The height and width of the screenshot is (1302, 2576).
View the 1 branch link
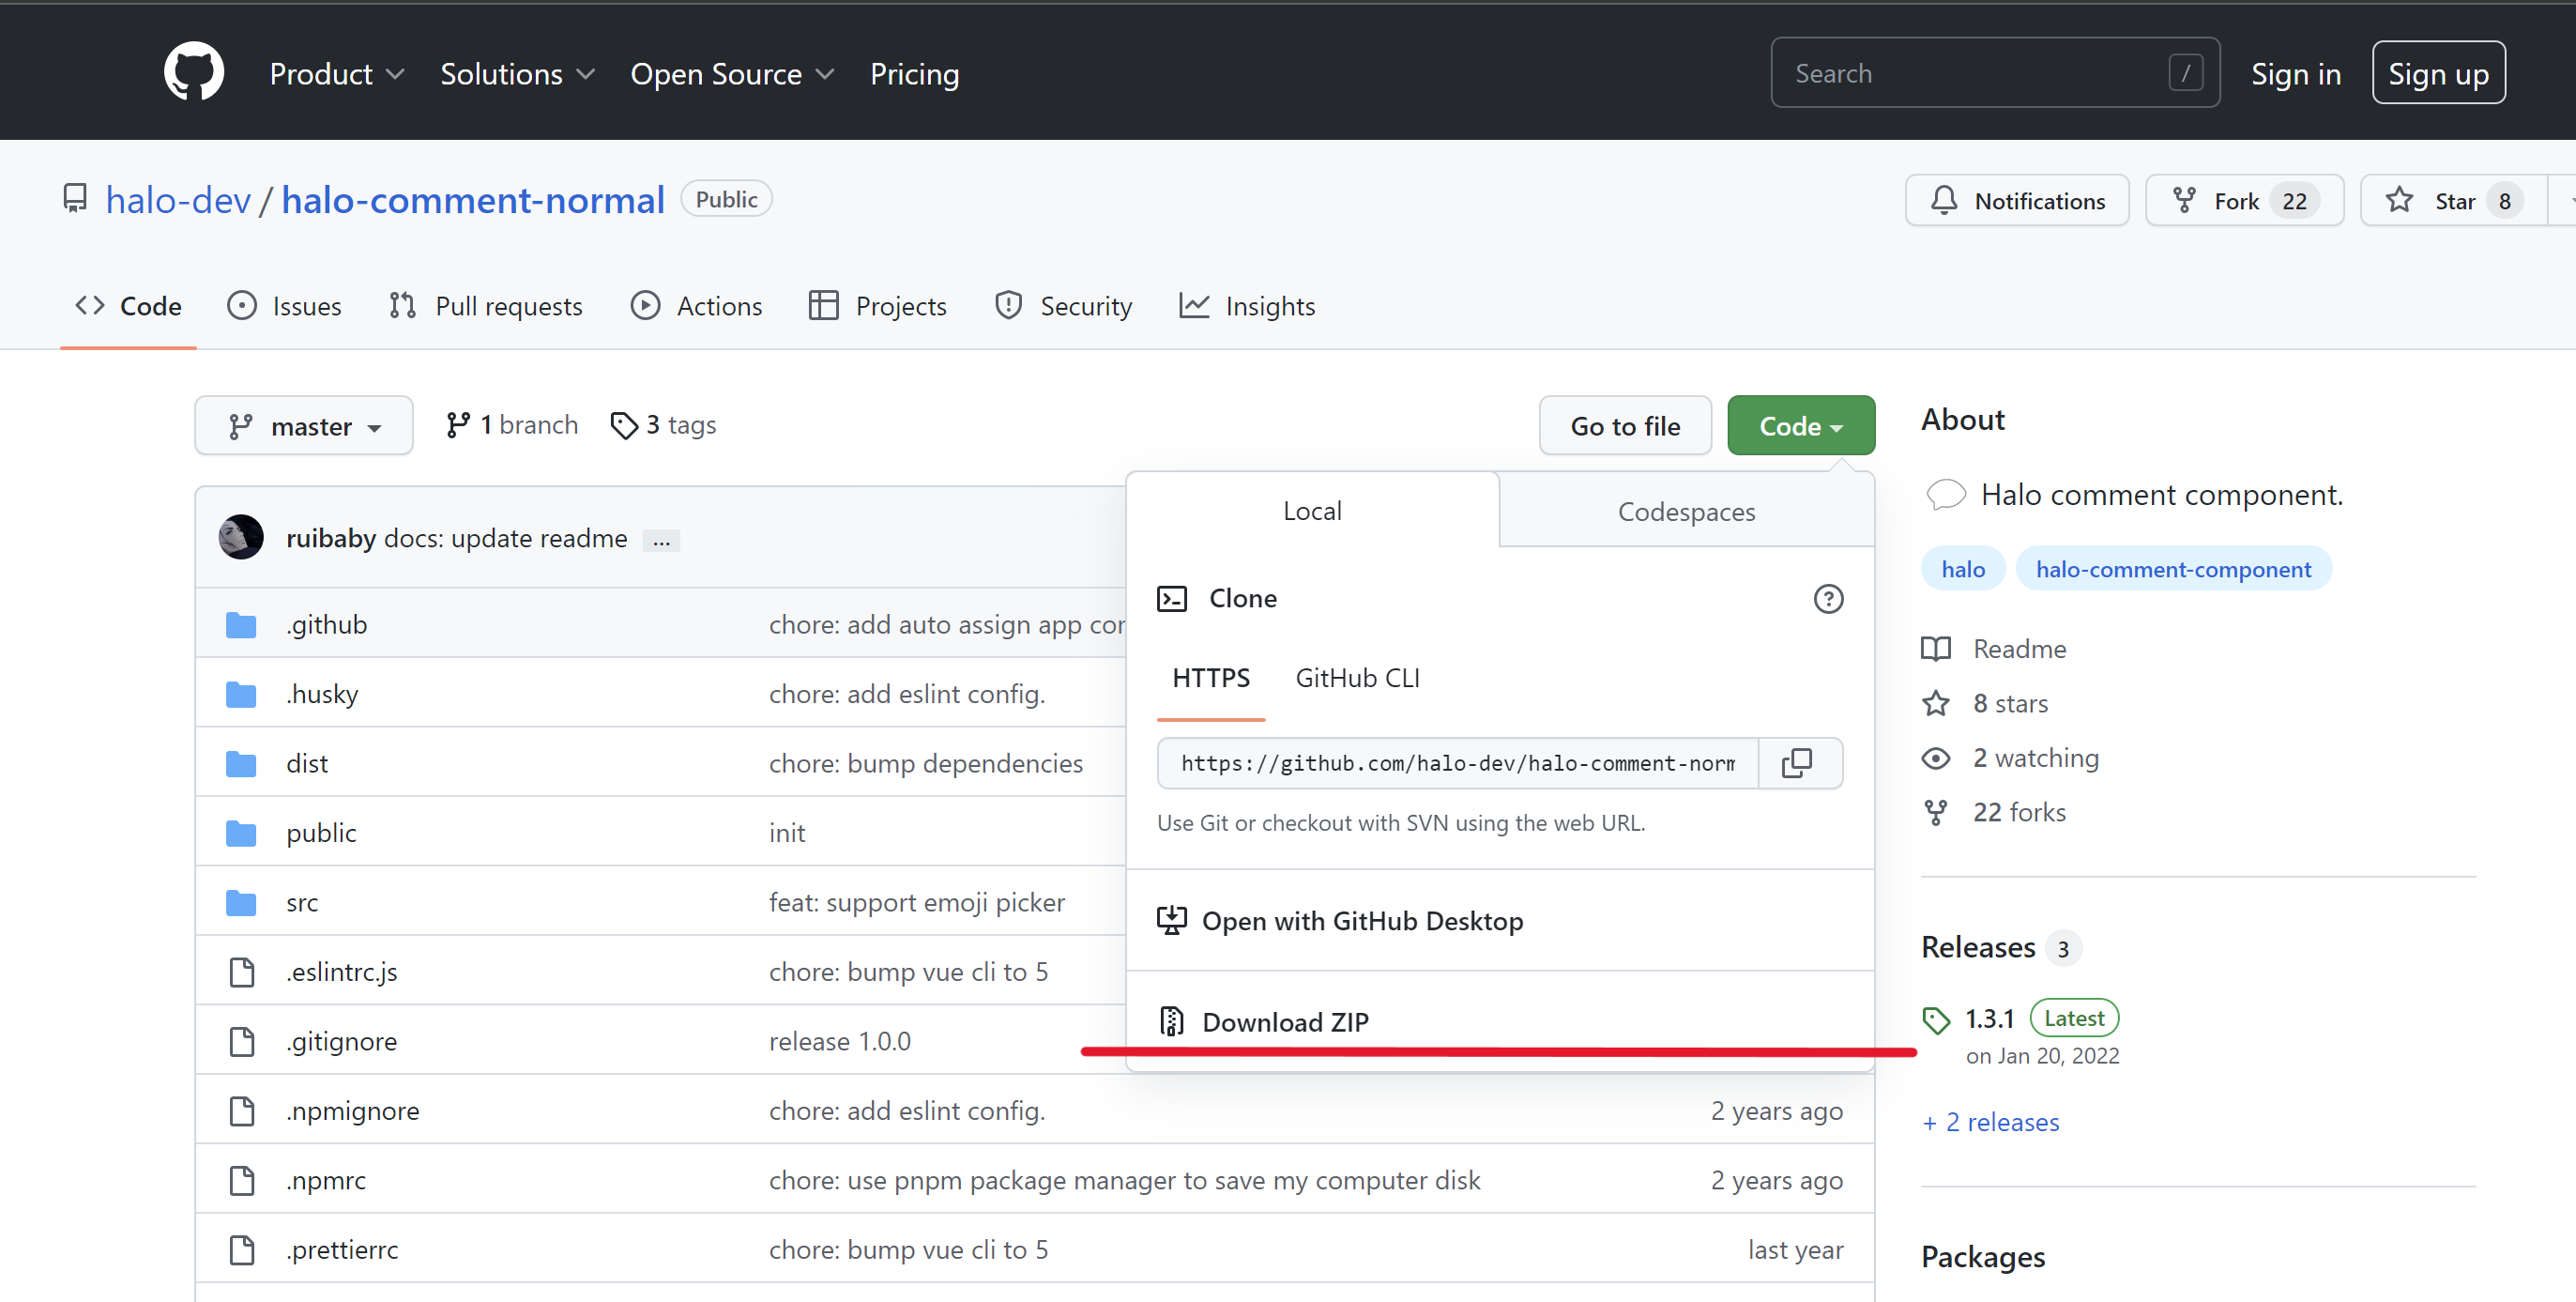512,425
